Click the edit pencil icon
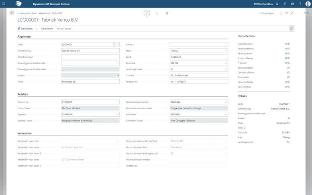The image size is (312, 195). 147,13
